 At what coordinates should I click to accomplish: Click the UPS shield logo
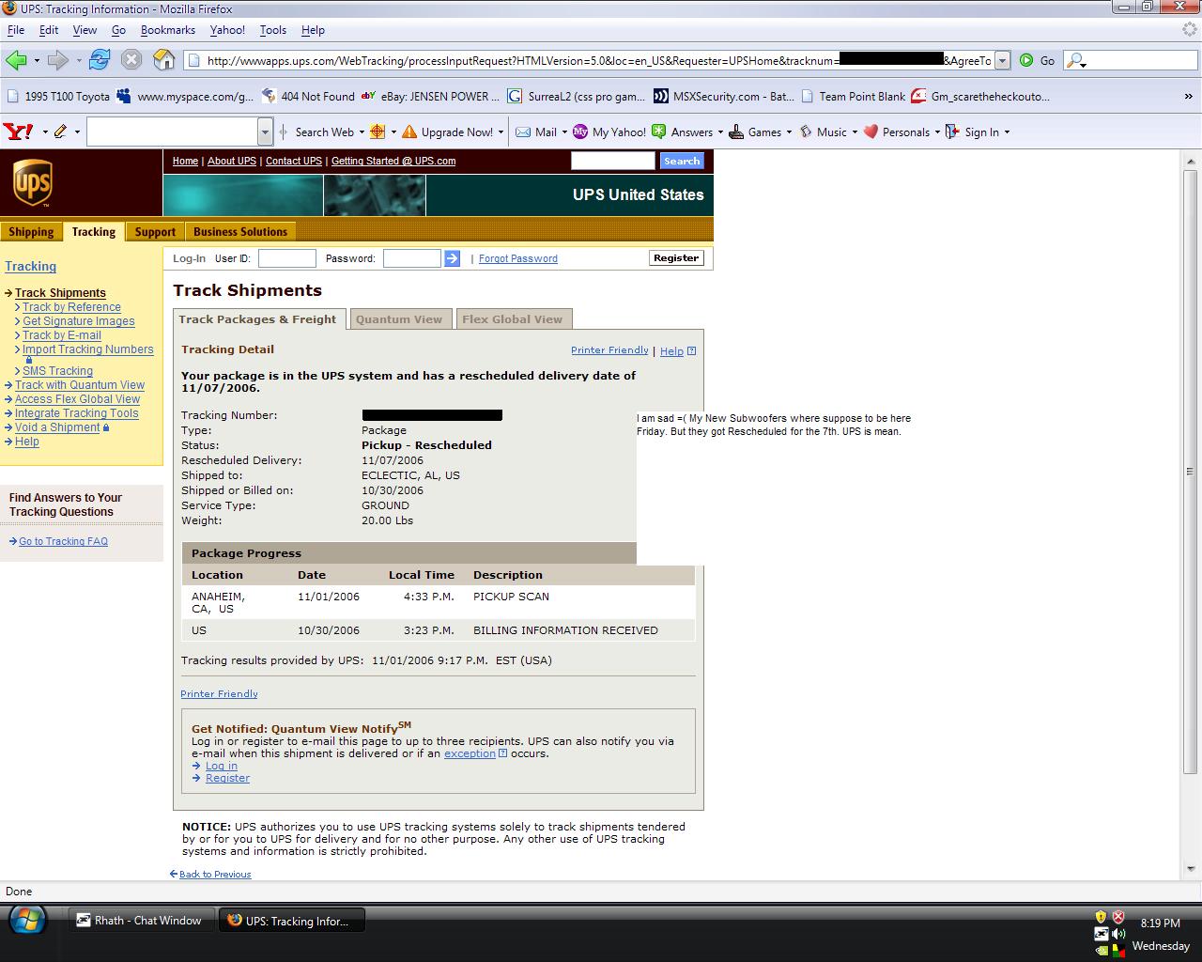[x=32, y=182]
